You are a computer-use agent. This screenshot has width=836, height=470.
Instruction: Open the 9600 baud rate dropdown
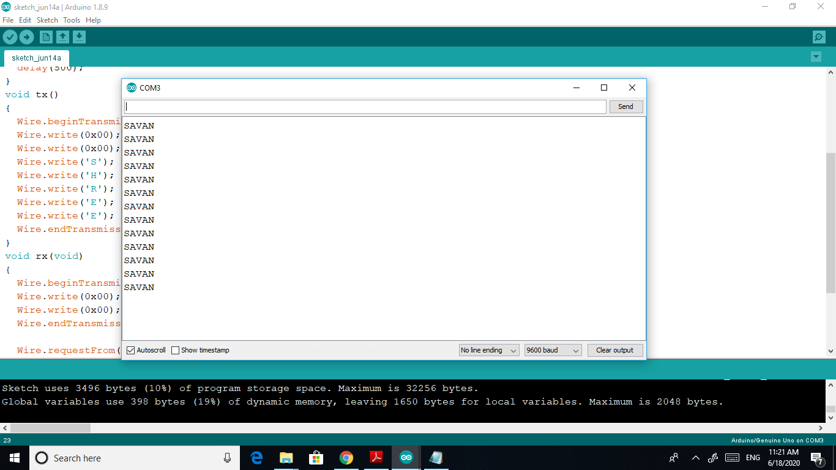553,350
